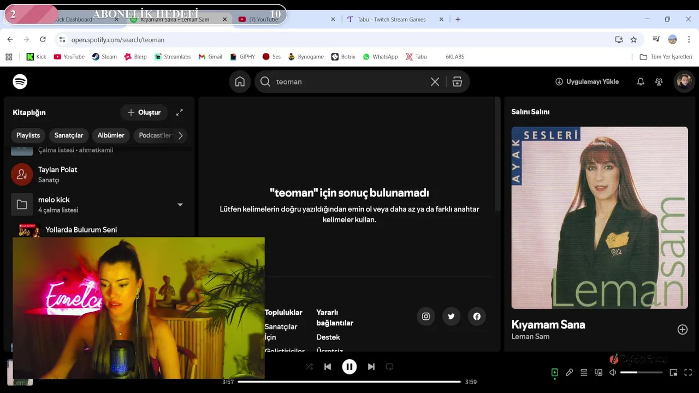Open the miniplayer
The width and height of the screenshot is (699, 393).
(673, 373)
